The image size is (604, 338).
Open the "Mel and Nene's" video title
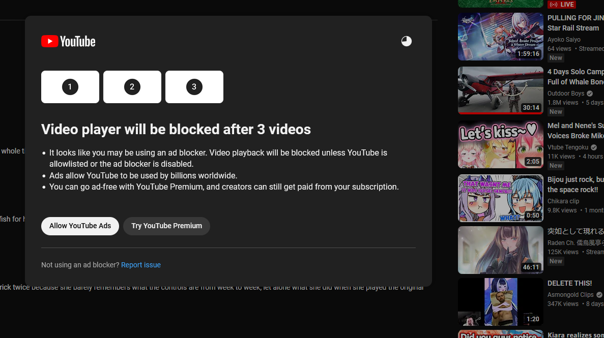click(576, 131)
